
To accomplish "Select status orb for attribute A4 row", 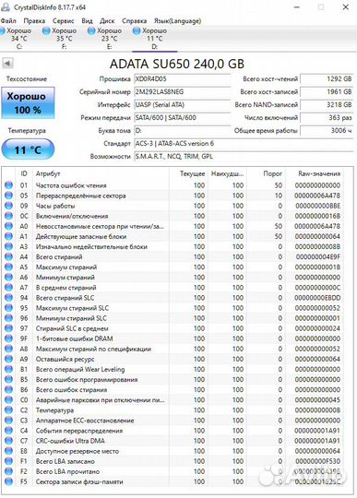I will coord(8,256).
